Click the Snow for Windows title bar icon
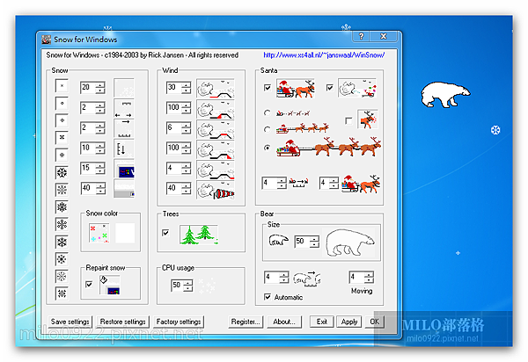528x362 pixels. [x=46, y=40]
